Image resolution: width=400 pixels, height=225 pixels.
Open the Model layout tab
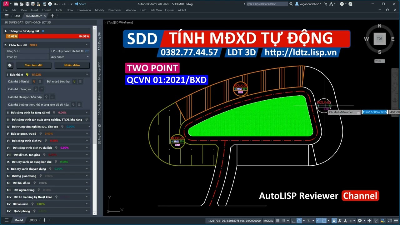coord(19,220)
